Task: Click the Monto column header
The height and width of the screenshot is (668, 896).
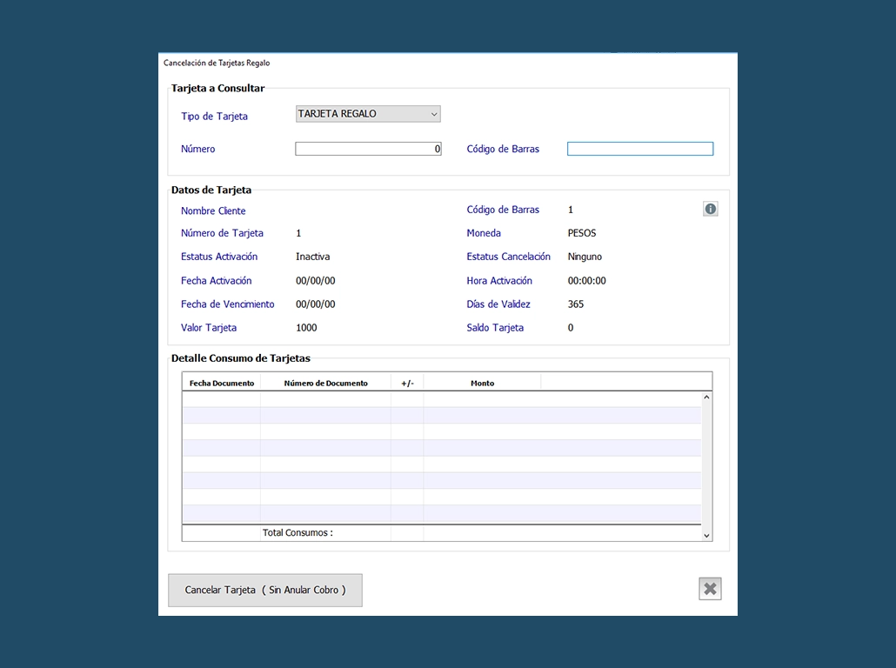Action: click(482, 383)
